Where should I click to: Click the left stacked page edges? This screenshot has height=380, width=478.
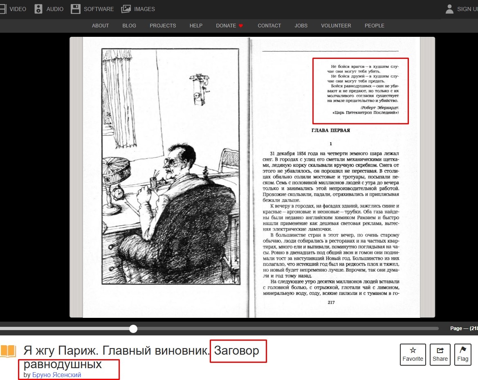coord(76,177)
